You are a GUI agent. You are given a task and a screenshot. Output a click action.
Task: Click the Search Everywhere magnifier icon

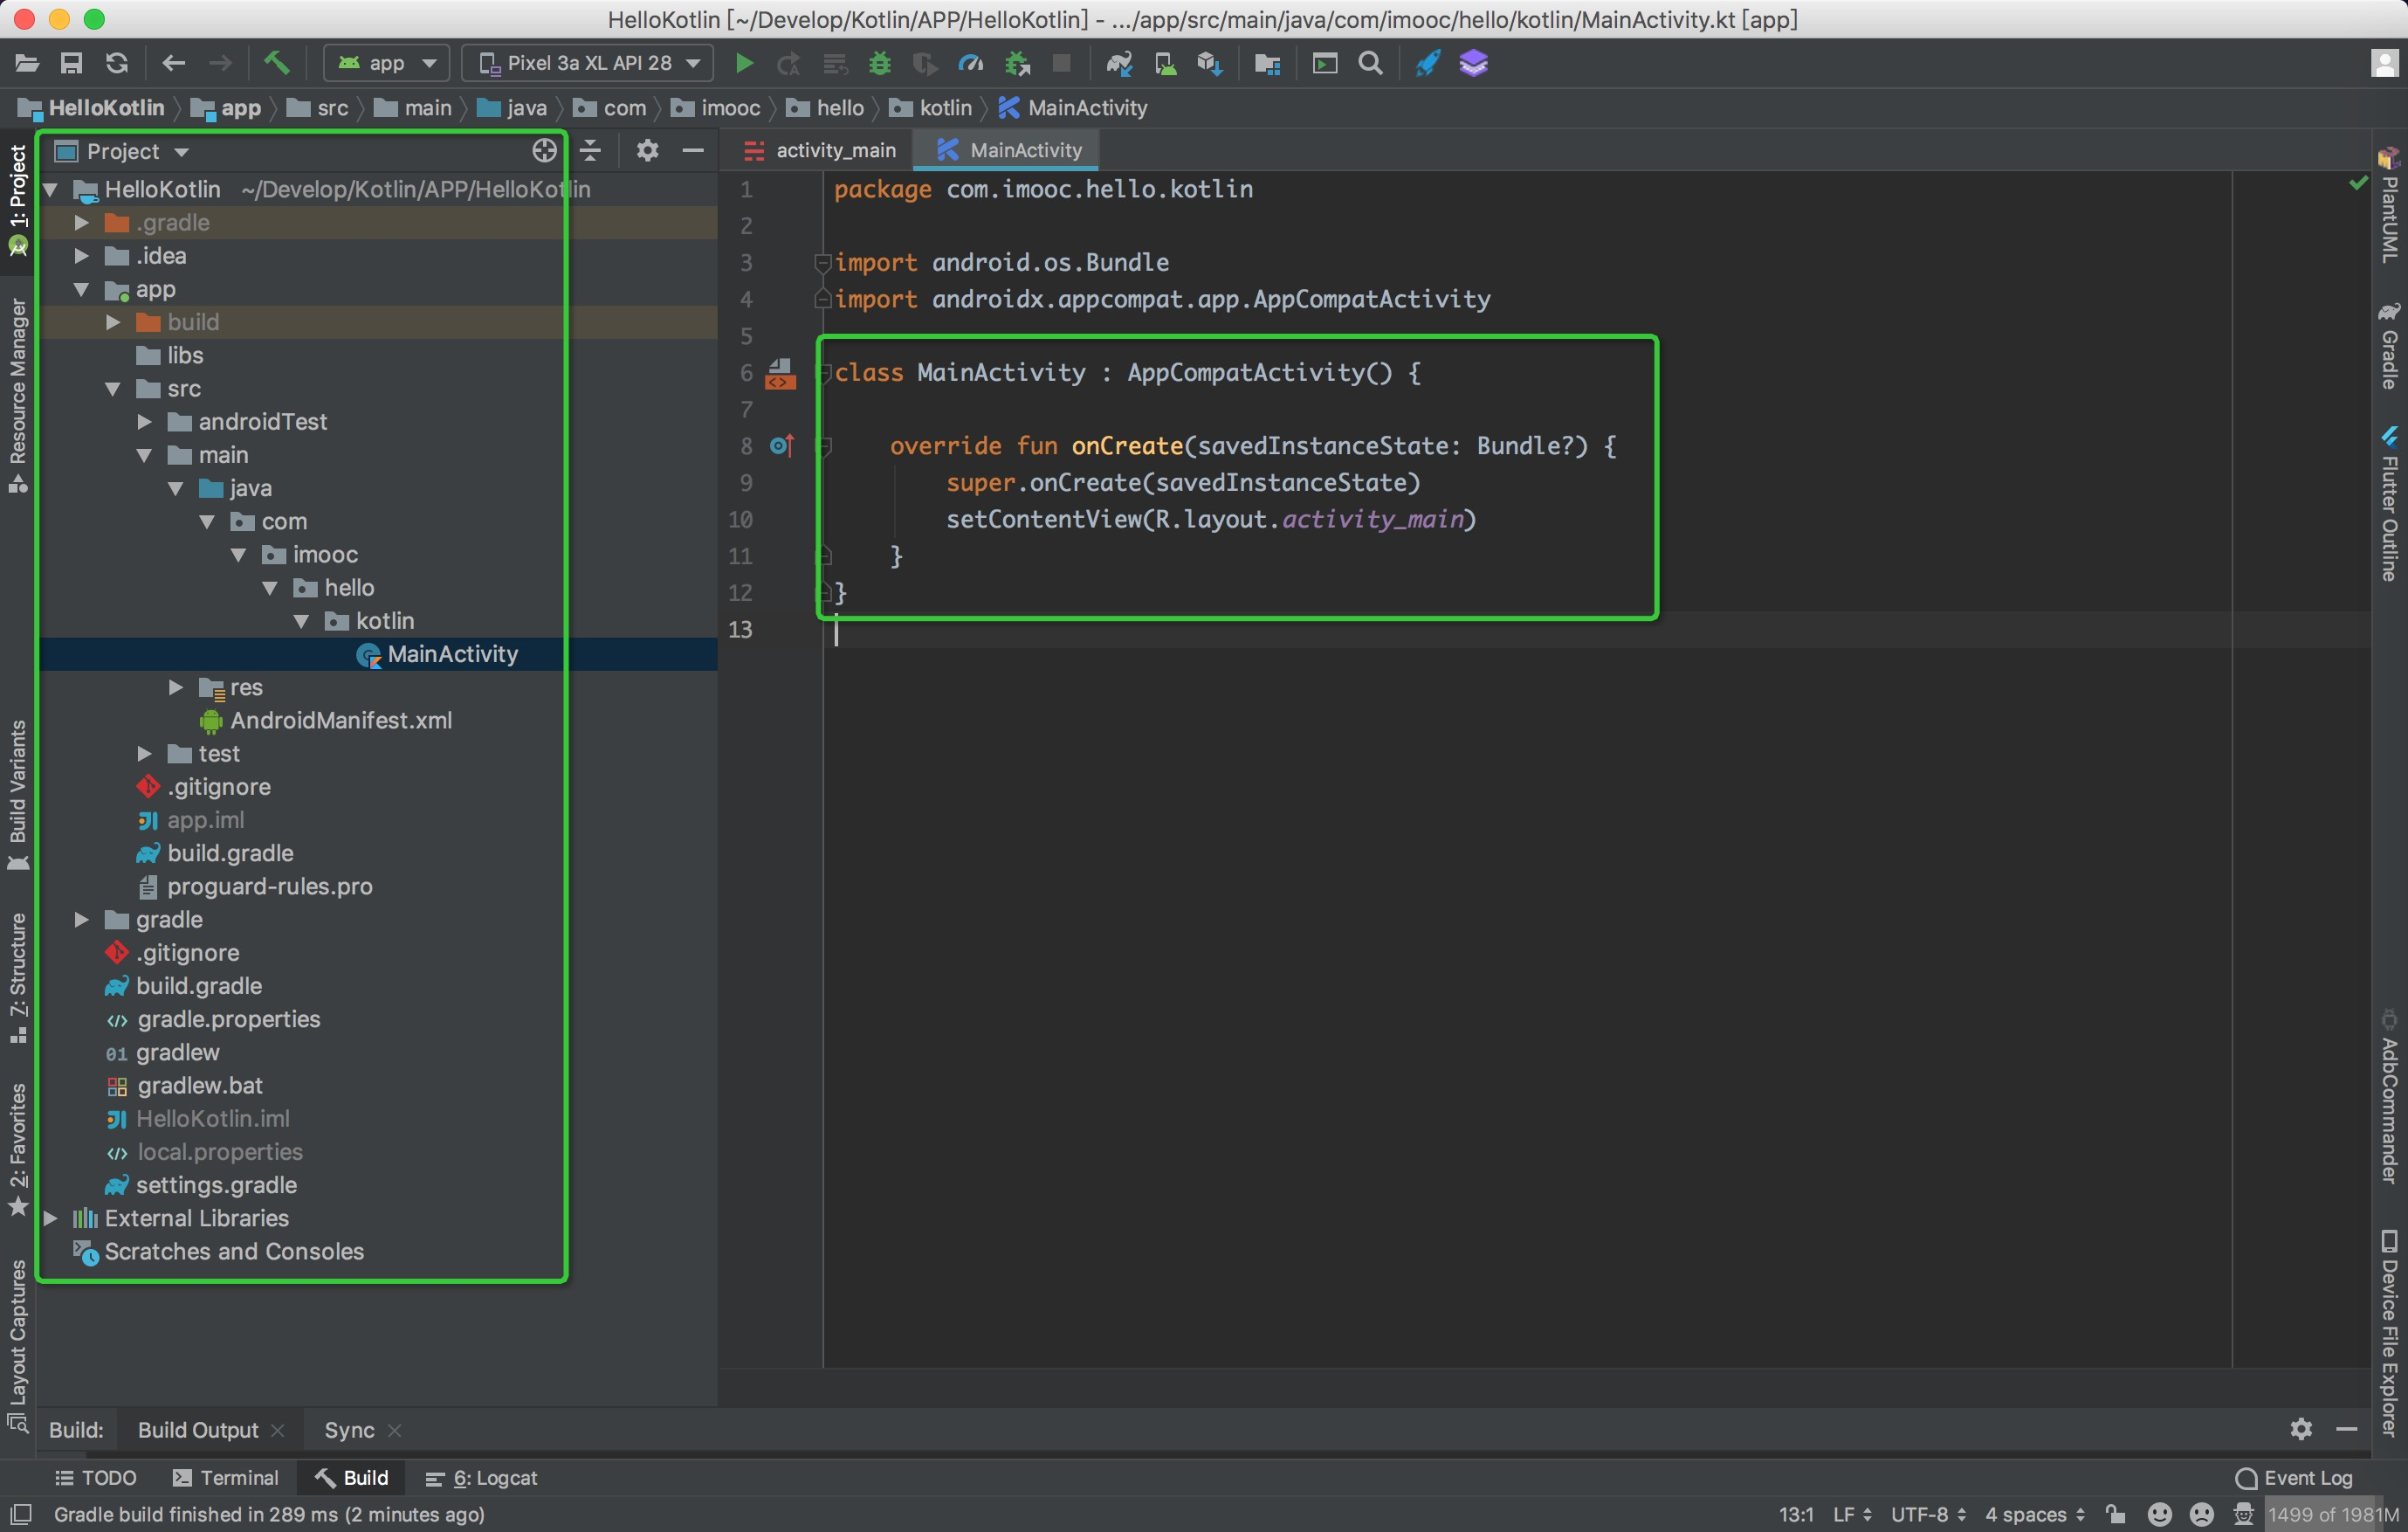pyautogui.click(x=1371, y=64)
